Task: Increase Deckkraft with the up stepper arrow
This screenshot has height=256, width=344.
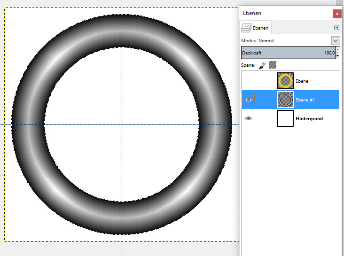Action: click(x=337, y=50)
